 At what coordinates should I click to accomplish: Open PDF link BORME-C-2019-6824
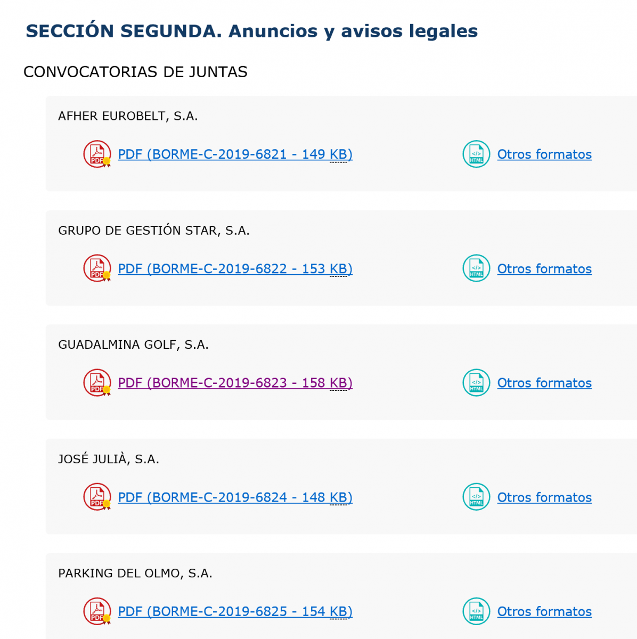click(x=235, y=497)
